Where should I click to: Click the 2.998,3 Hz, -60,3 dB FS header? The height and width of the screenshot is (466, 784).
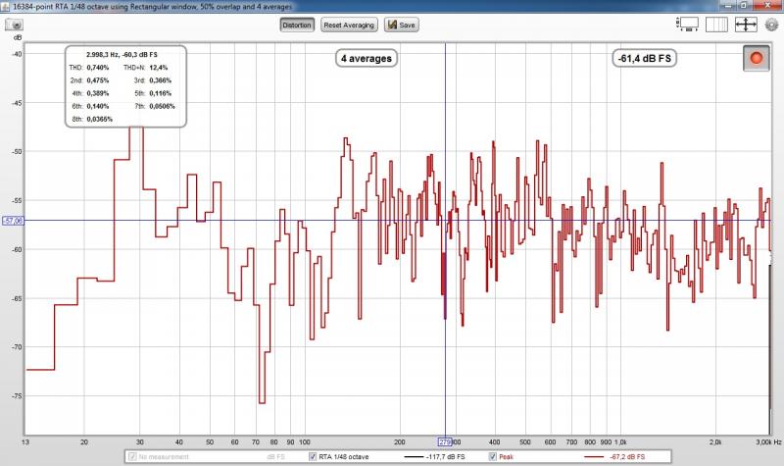122,54
